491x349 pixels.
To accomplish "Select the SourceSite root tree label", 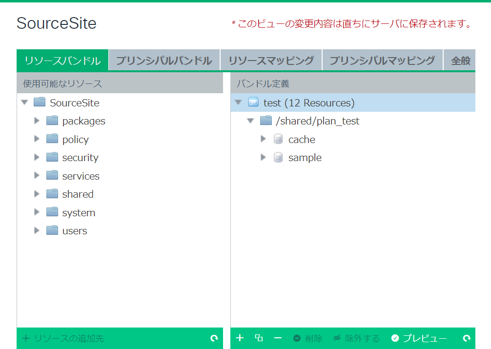I will (x=75, y=103).
